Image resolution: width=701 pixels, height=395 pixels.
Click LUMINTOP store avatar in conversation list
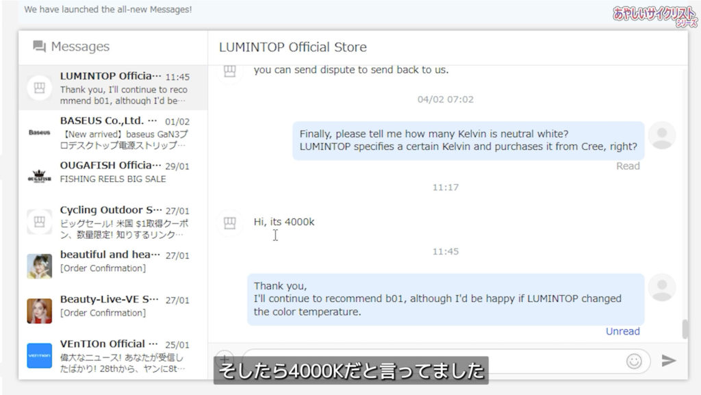coord(39,88)
